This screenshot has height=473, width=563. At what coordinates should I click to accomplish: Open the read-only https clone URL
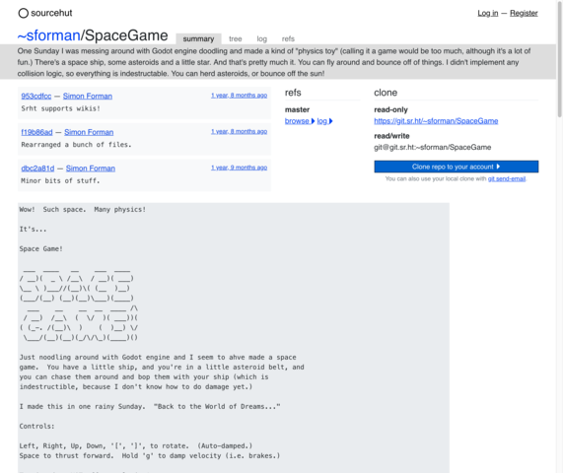coord(436,121)
